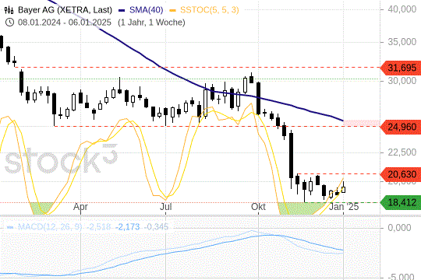Click the SSTOC(5, 5, 3) legend entry
The width and height of the screenshot is (421, 280).
210,10
